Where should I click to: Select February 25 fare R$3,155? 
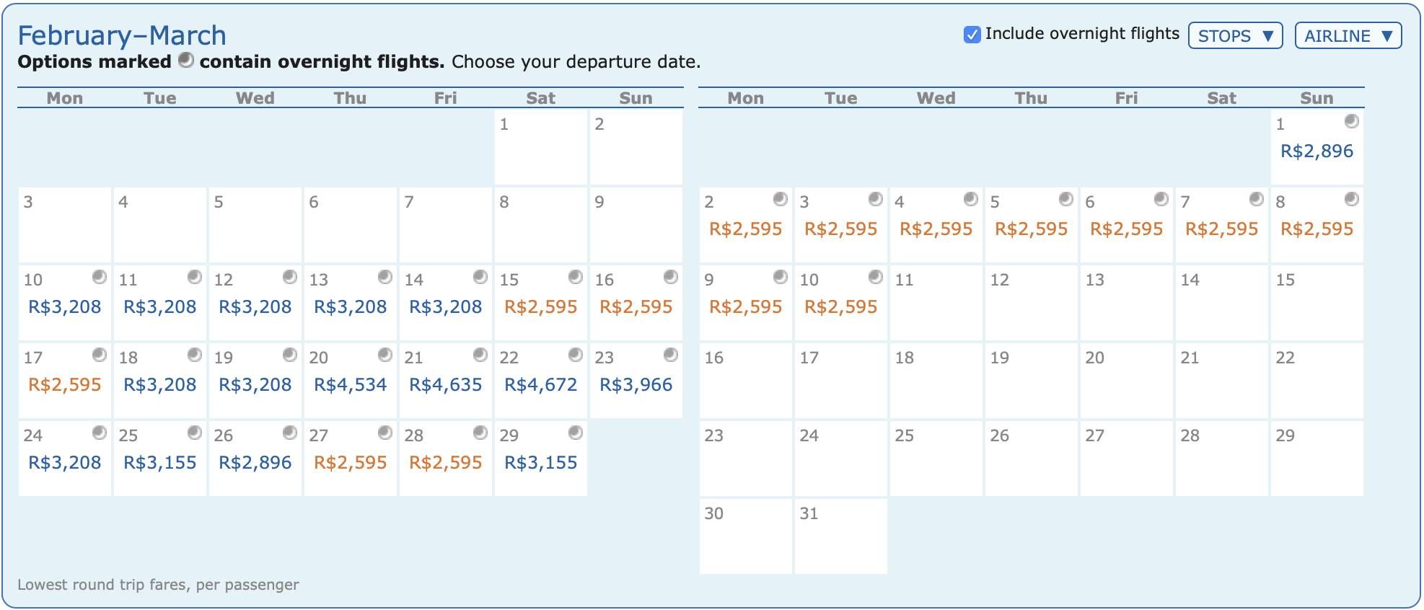[160, 463]
